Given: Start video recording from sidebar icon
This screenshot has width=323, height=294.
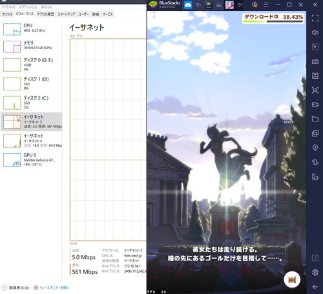Looking at the screenshot, I should (315, 105).
